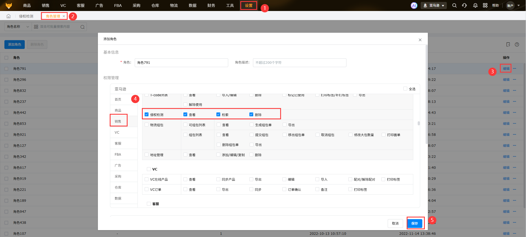Uncheck the 侵权检测 checkbox
This screenshot has width=526, height=237.
pyautogui.click(x=147, y=115)
